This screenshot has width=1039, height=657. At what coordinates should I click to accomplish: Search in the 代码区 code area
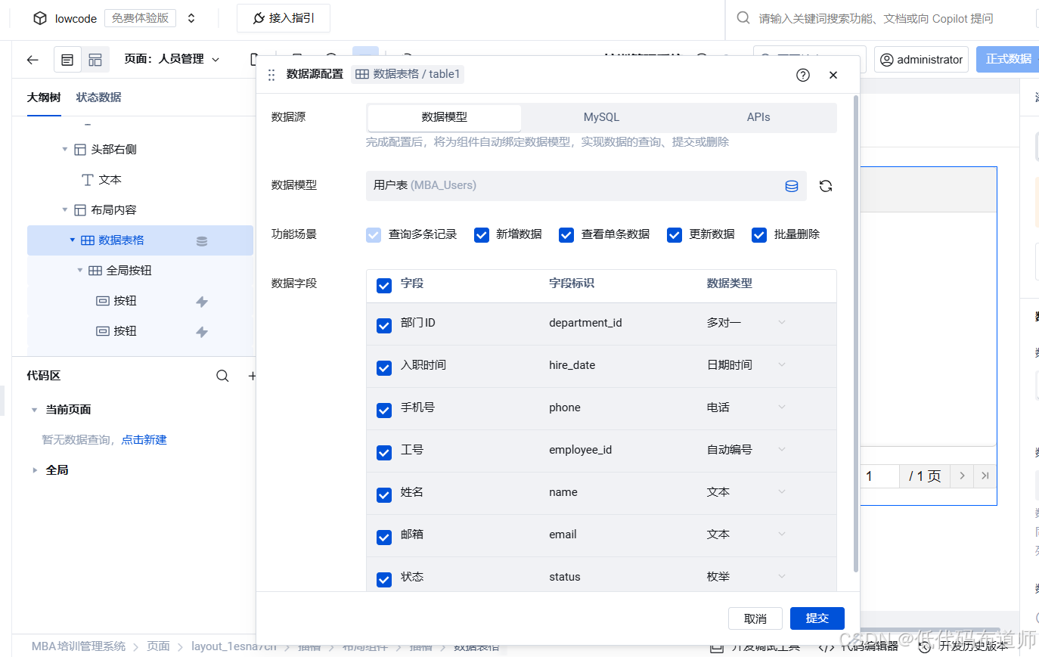222,376
